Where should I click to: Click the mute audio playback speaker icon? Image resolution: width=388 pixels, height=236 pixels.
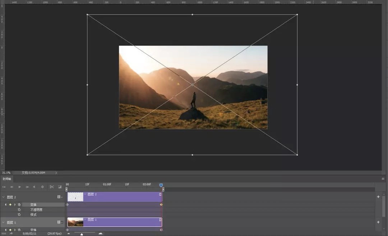[34, 187]
